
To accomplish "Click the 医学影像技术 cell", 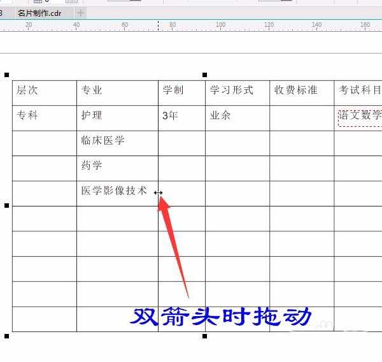I will [117, 194].
